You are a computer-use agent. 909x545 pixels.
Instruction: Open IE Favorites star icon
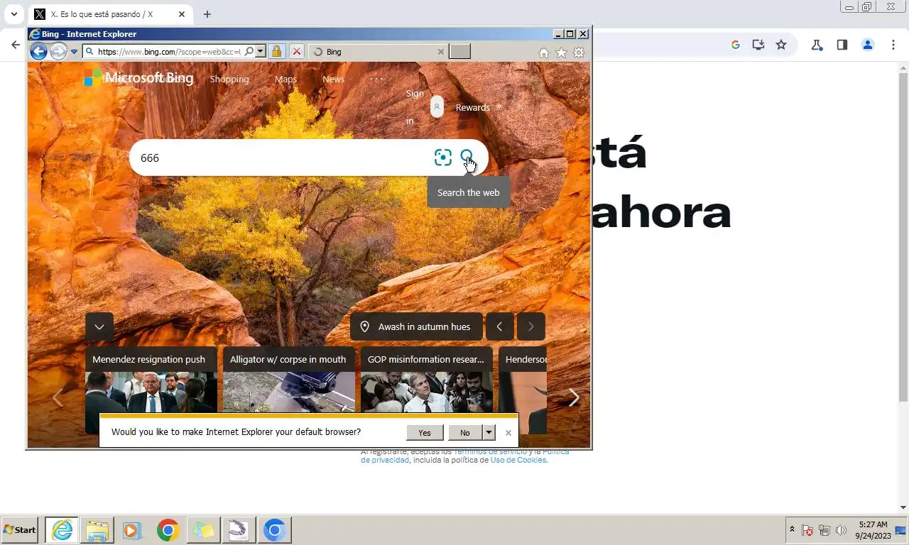tap(561, 53)
